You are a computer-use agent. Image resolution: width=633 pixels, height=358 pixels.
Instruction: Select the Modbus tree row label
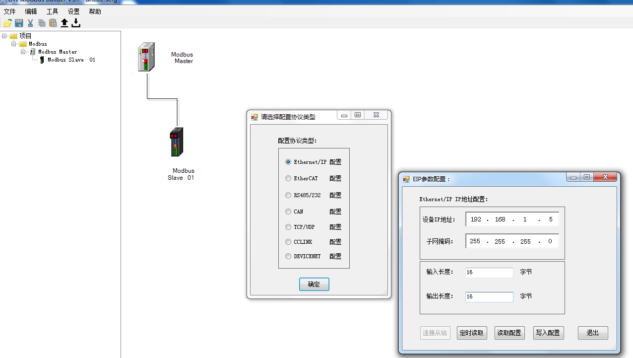[x=38, y=44]
